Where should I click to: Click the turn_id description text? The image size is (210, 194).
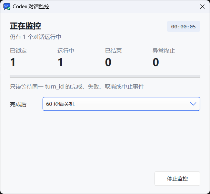point(77,87)
